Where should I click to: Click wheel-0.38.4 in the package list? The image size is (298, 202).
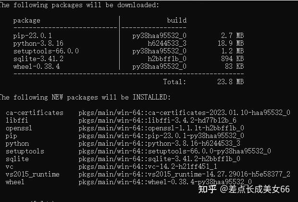tap(37, 66)
